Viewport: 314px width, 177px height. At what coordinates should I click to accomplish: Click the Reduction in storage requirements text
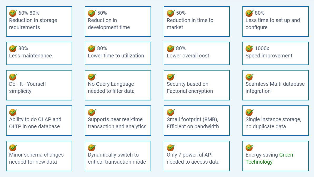pyautogui.click(x=33, y=24)
